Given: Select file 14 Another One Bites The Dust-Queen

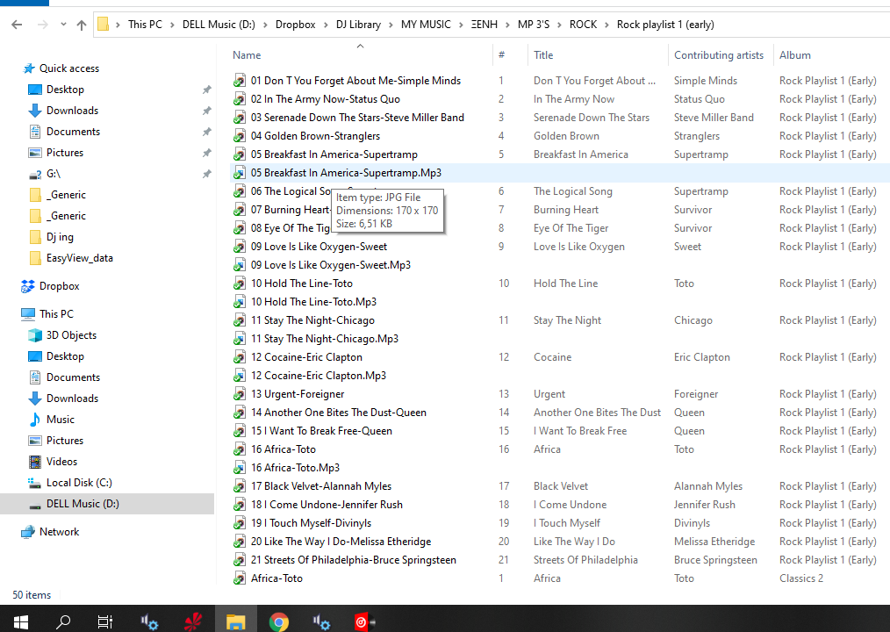Looking at the screenshot, I should click(339, 413).
